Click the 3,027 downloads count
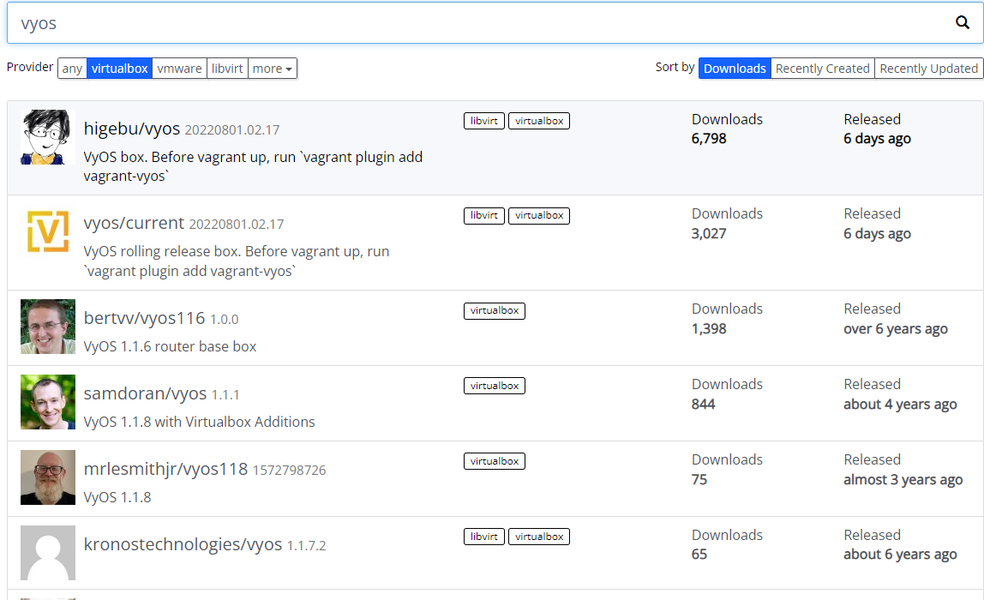The image size is (984, 600). tap(709, 233)
